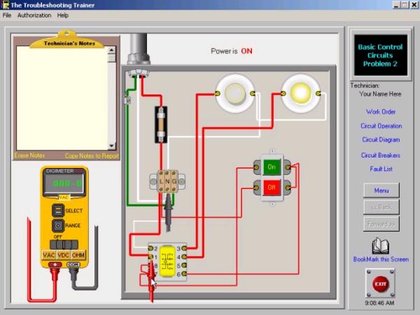Click the notes scrollbar down arrow
420x315 pixels.
tap(112, 146)
